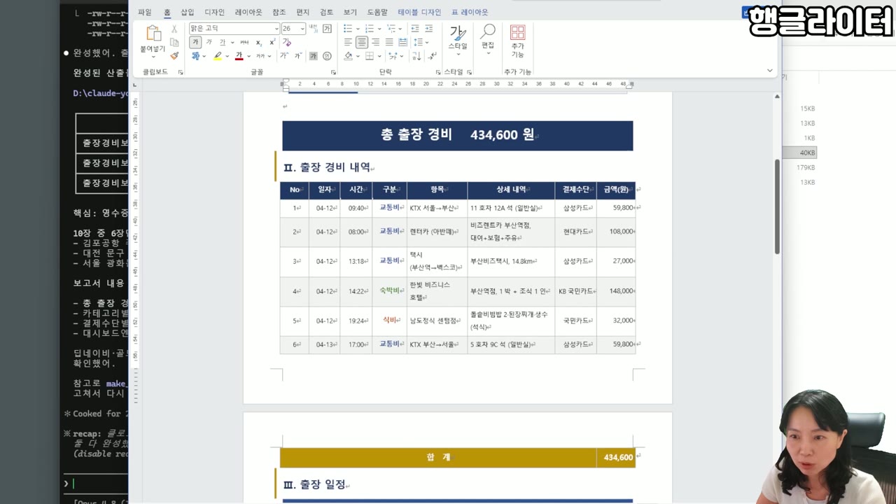Open the font color dropdown arrow

click(248, 56)
